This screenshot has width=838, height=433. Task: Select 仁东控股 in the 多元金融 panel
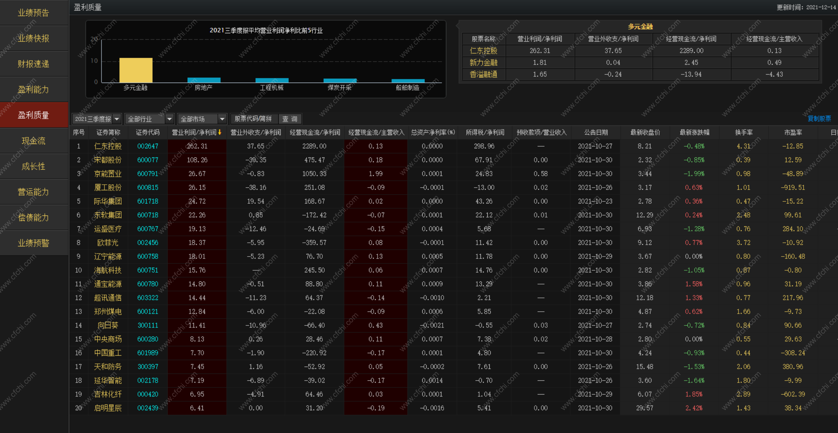(483, 51)
